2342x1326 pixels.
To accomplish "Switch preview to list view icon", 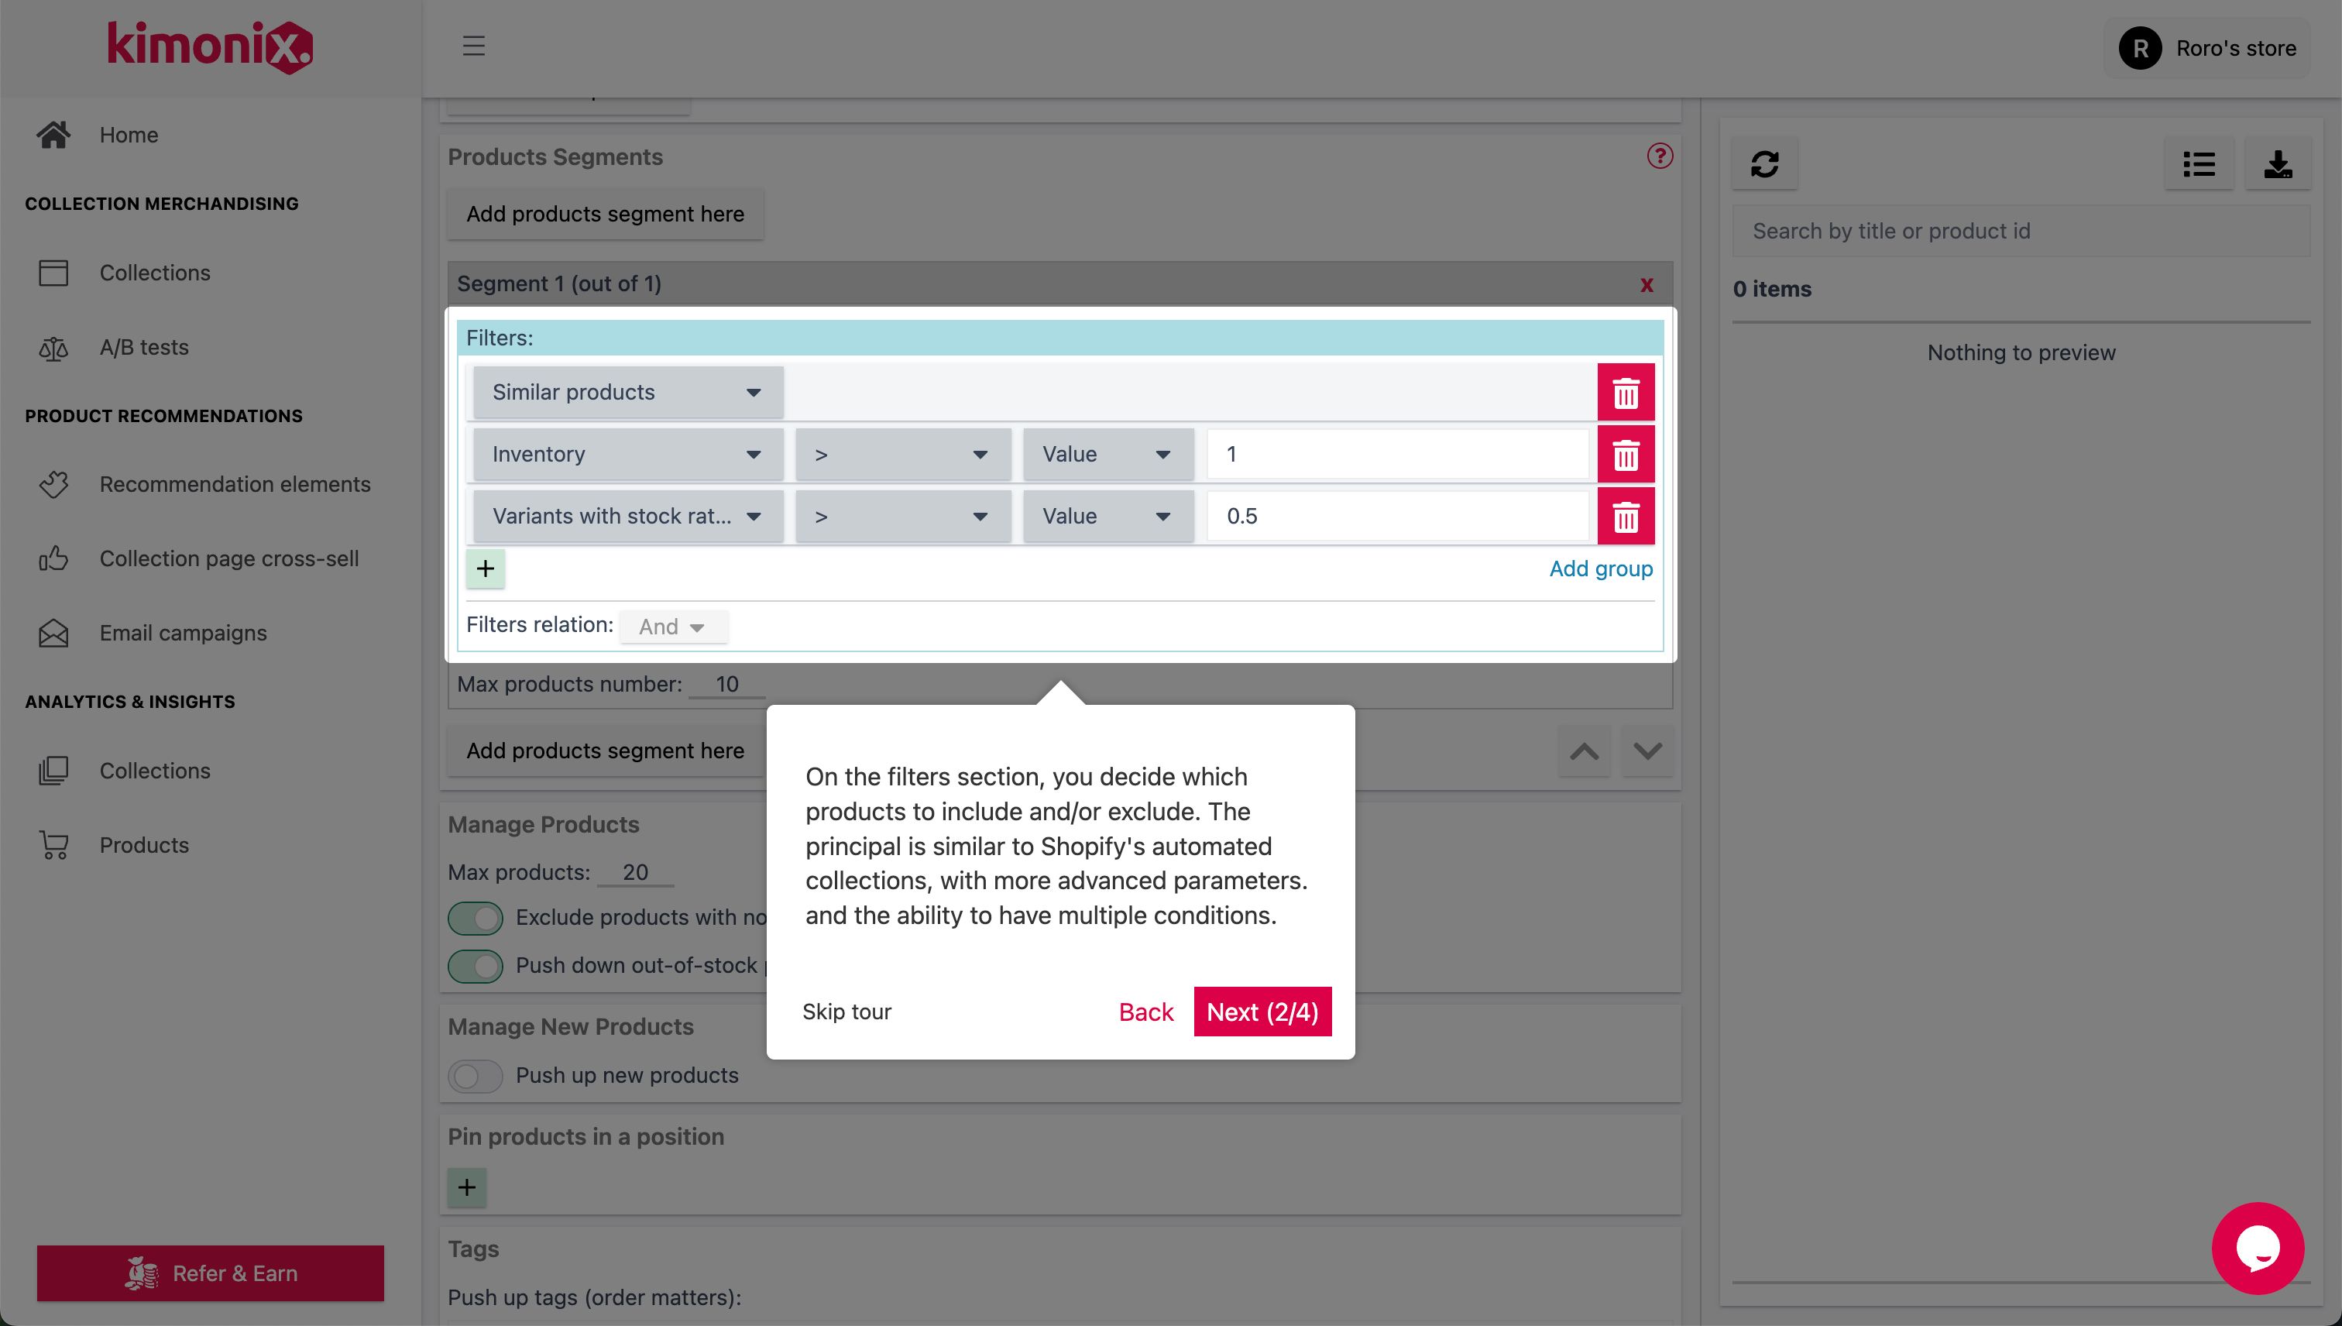I will [2198, 164].
